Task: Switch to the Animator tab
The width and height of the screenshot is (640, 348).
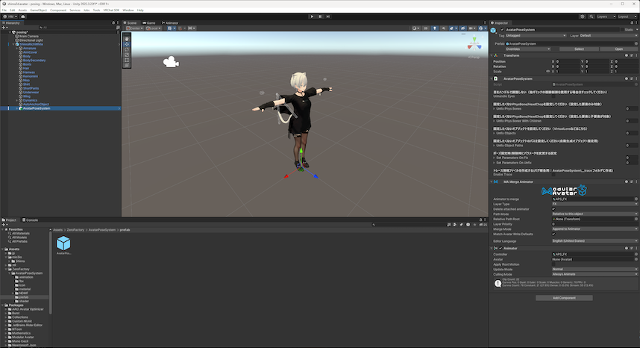Action: click(x=170, y=23)
